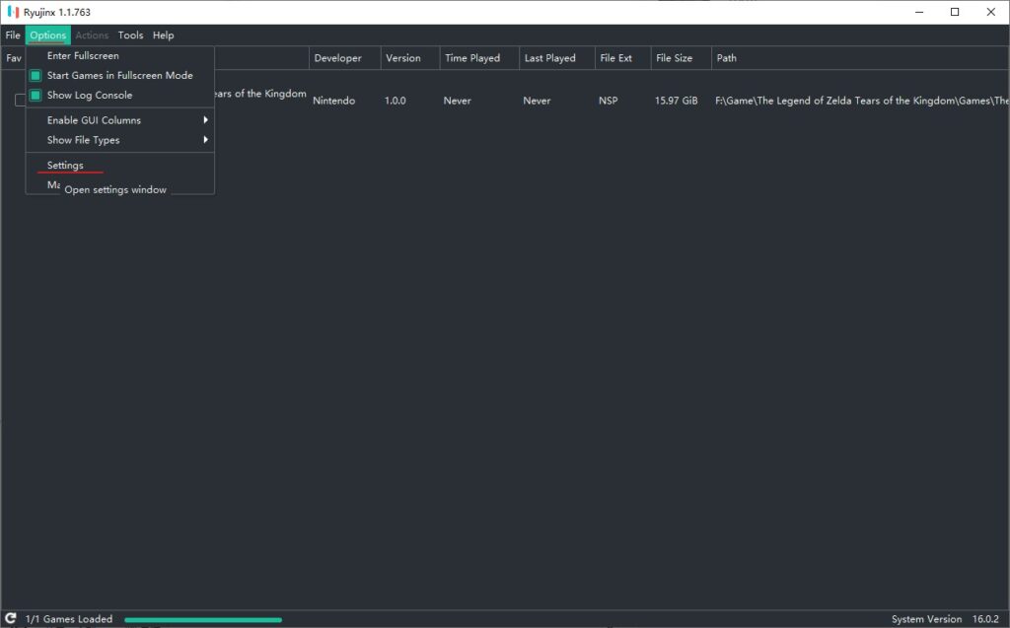1010x628 pixels.
Task: Select the Nintendo developer cell
Action: coord(333,101)
